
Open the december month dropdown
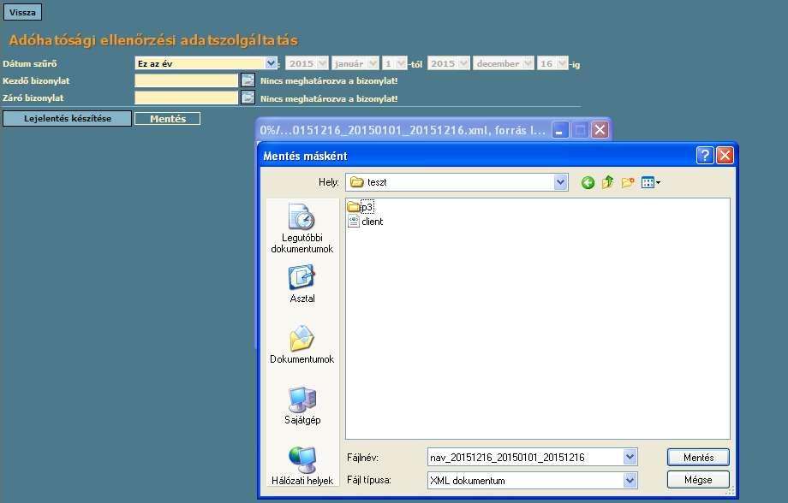(503, 63)
